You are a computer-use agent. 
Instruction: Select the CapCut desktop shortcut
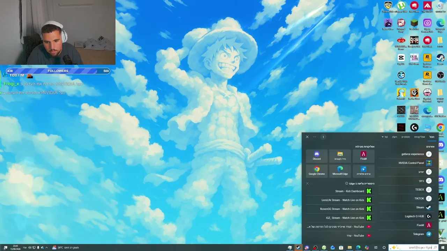pyautogui.click(x=401, y=59)
